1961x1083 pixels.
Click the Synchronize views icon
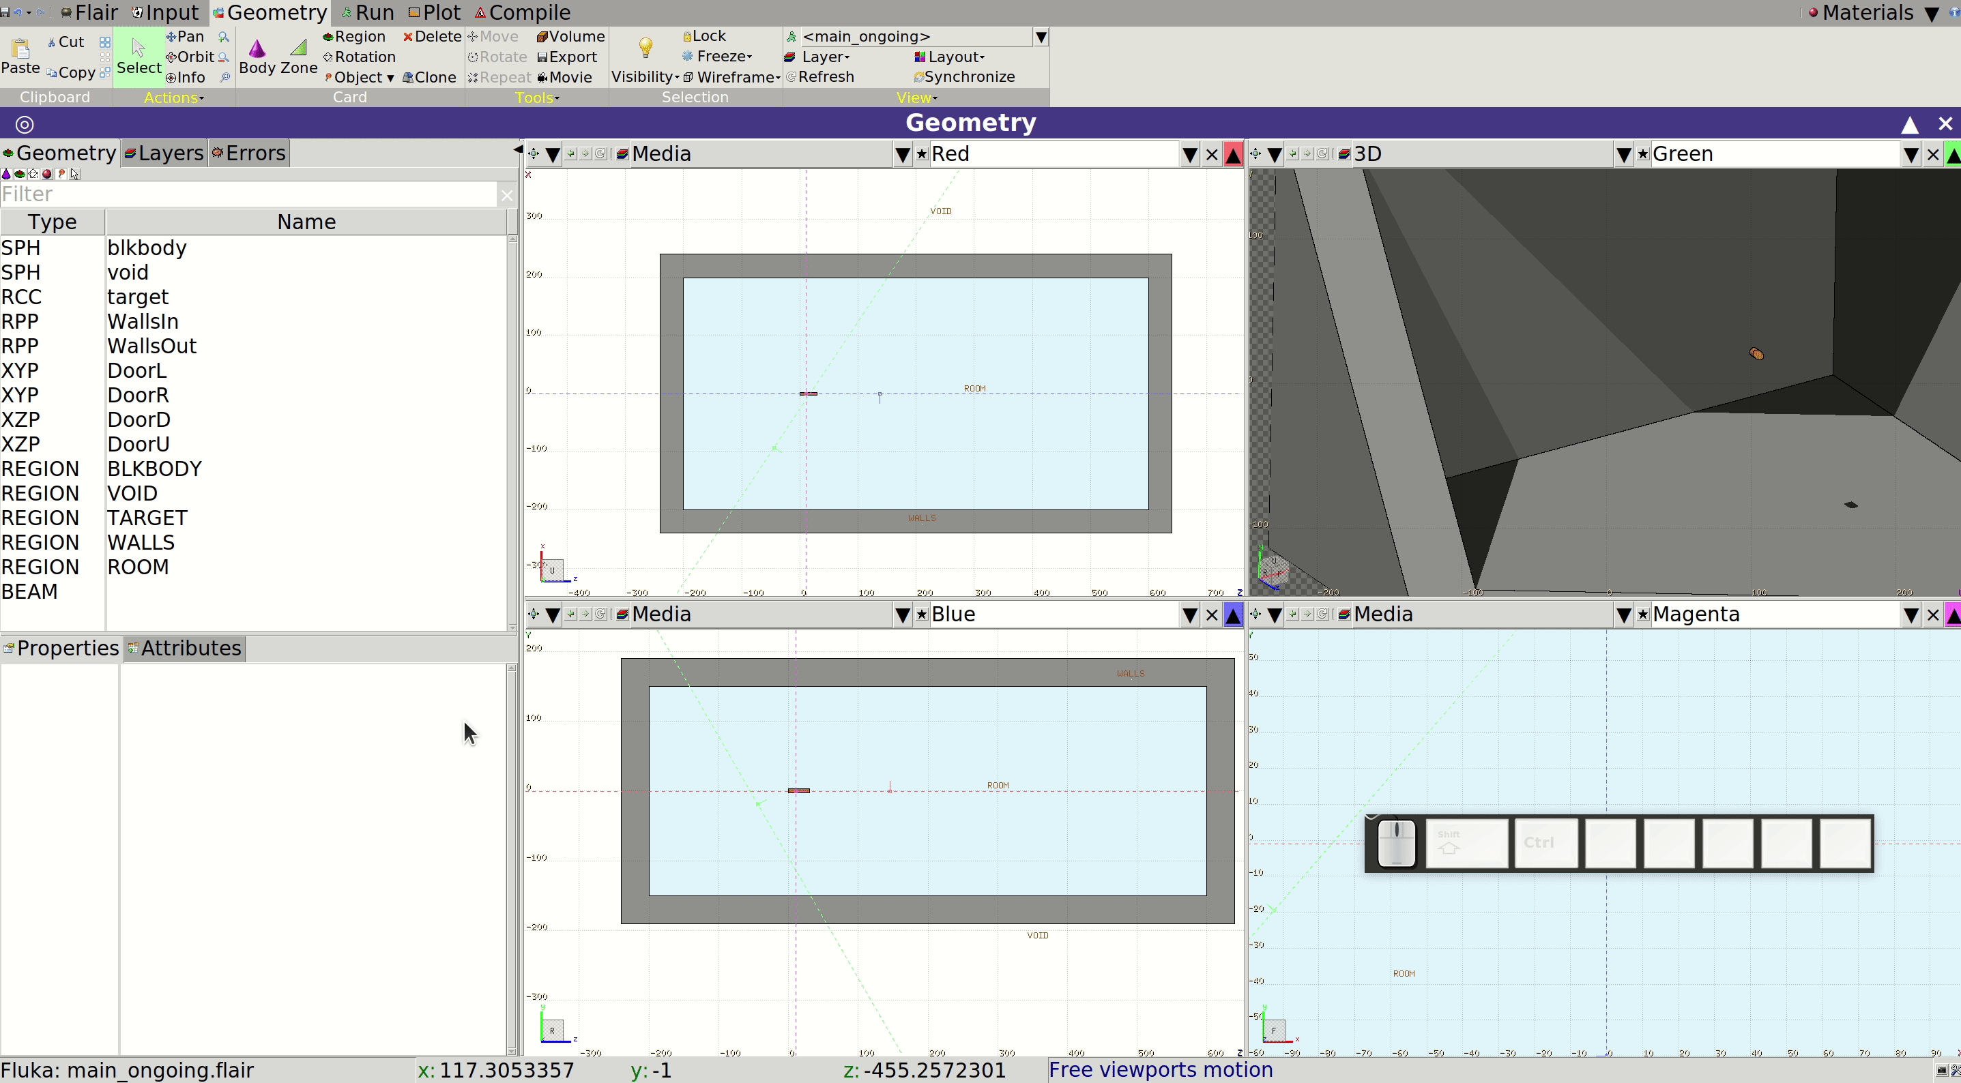[x=919, y=77]
